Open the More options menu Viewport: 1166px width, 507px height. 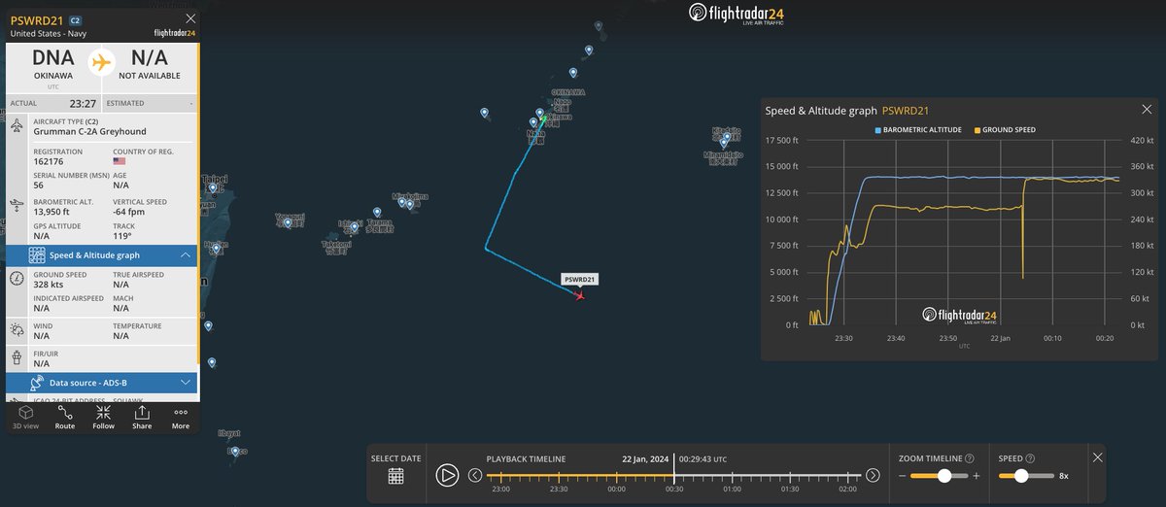tap(181, 417)
